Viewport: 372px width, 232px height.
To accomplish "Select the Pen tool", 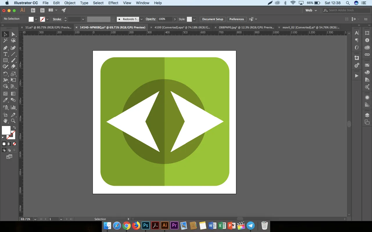I will coord(5,48).
